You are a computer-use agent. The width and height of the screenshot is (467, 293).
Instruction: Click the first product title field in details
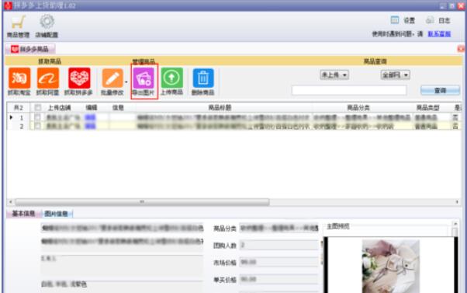coord(122,228)
